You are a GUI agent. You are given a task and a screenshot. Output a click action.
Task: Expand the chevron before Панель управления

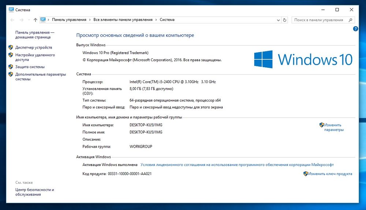[x=49, y=20]
